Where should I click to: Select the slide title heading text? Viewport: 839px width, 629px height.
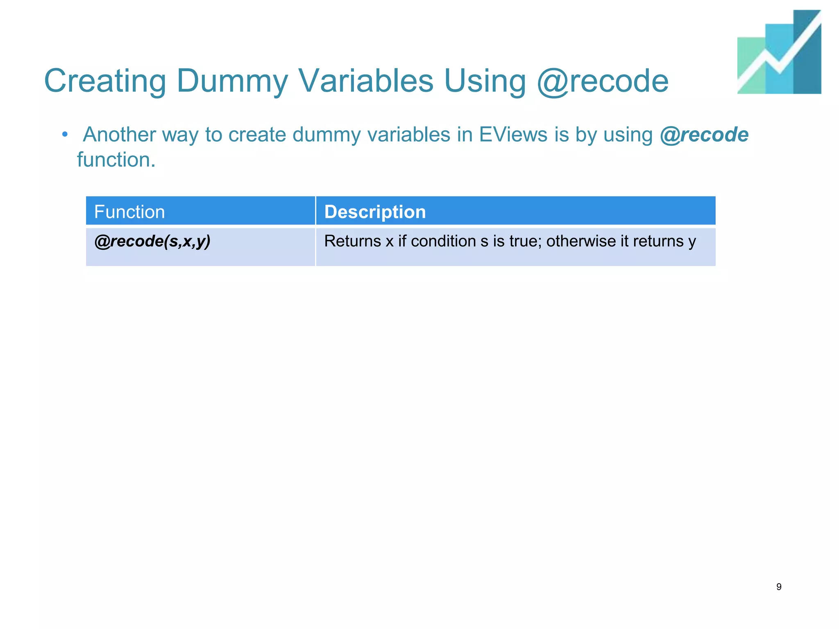pyautogui.click(x=356, y=81)
